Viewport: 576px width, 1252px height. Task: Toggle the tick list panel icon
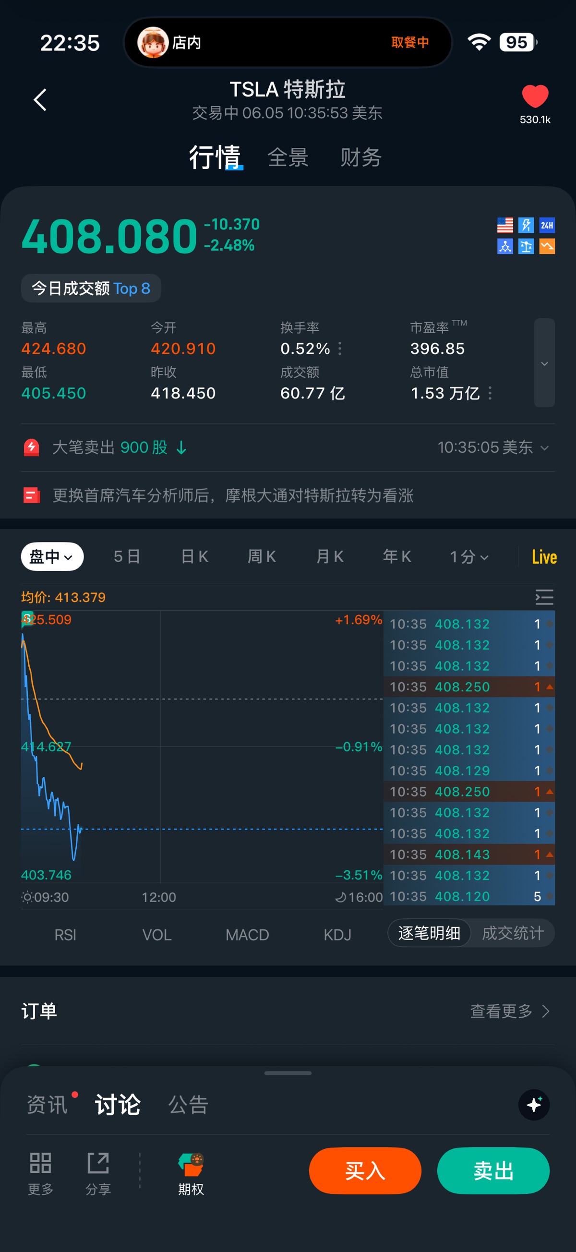pos(544,597)
